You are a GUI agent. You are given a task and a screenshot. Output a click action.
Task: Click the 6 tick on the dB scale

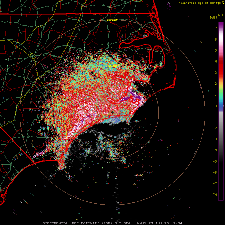[216, 39]
